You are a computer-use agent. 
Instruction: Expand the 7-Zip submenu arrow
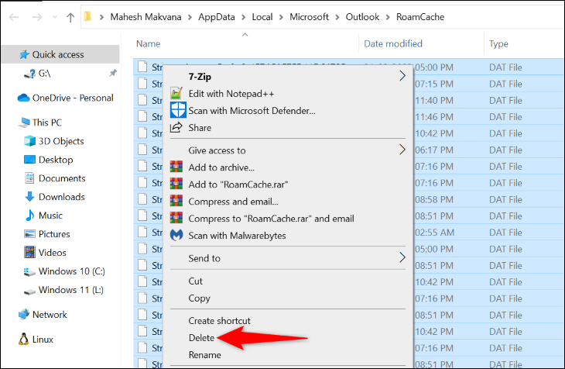(x=402, y=76)
